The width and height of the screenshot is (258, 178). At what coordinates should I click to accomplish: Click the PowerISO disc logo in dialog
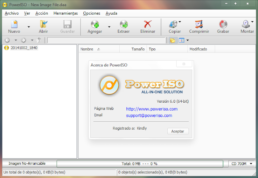[x=109, y=85]
